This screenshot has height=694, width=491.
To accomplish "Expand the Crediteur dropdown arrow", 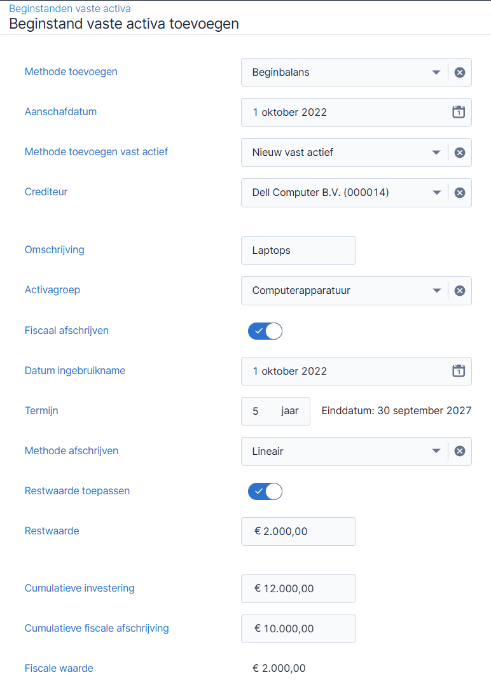I will (436, 193).
